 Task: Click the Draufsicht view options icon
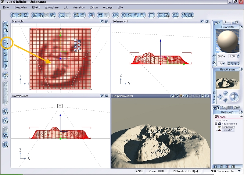(102, 21)
